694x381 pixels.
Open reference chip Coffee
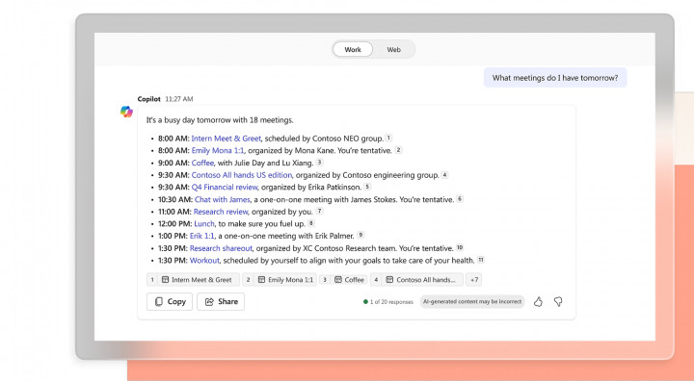(343, 280)
